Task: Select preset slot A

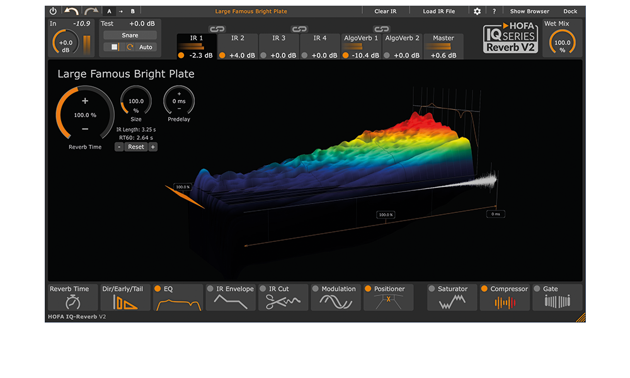Action: click(109, 11)
